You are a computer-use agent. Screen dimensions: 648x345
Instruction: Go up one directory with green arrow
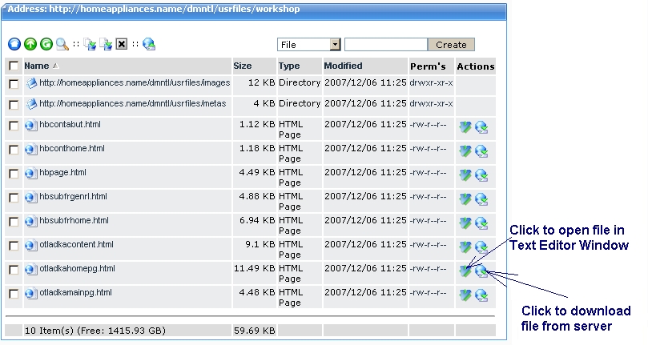click(30, 45)
